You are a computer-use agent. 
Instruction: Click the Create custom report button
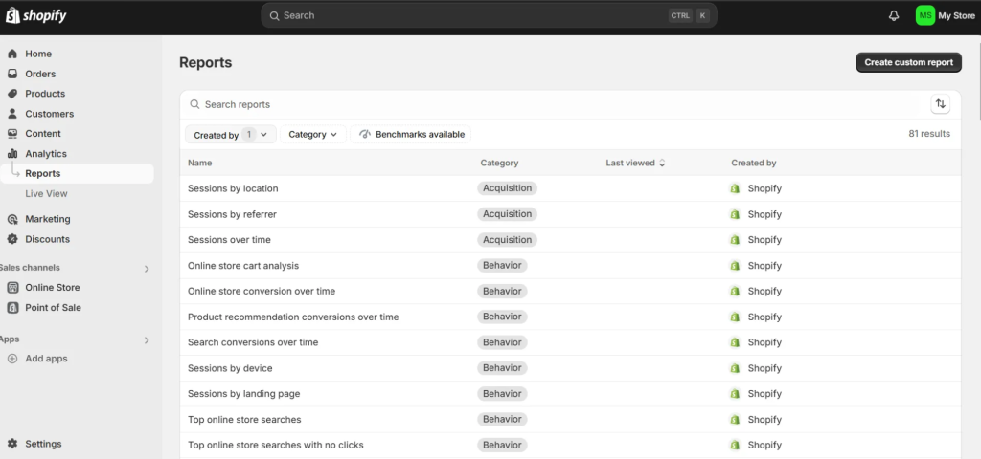[908, 62]
